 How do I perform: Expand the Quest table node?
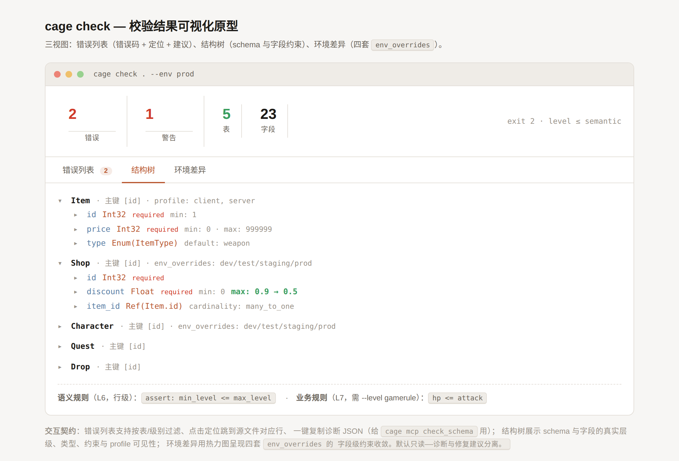[x=60, y=346]
